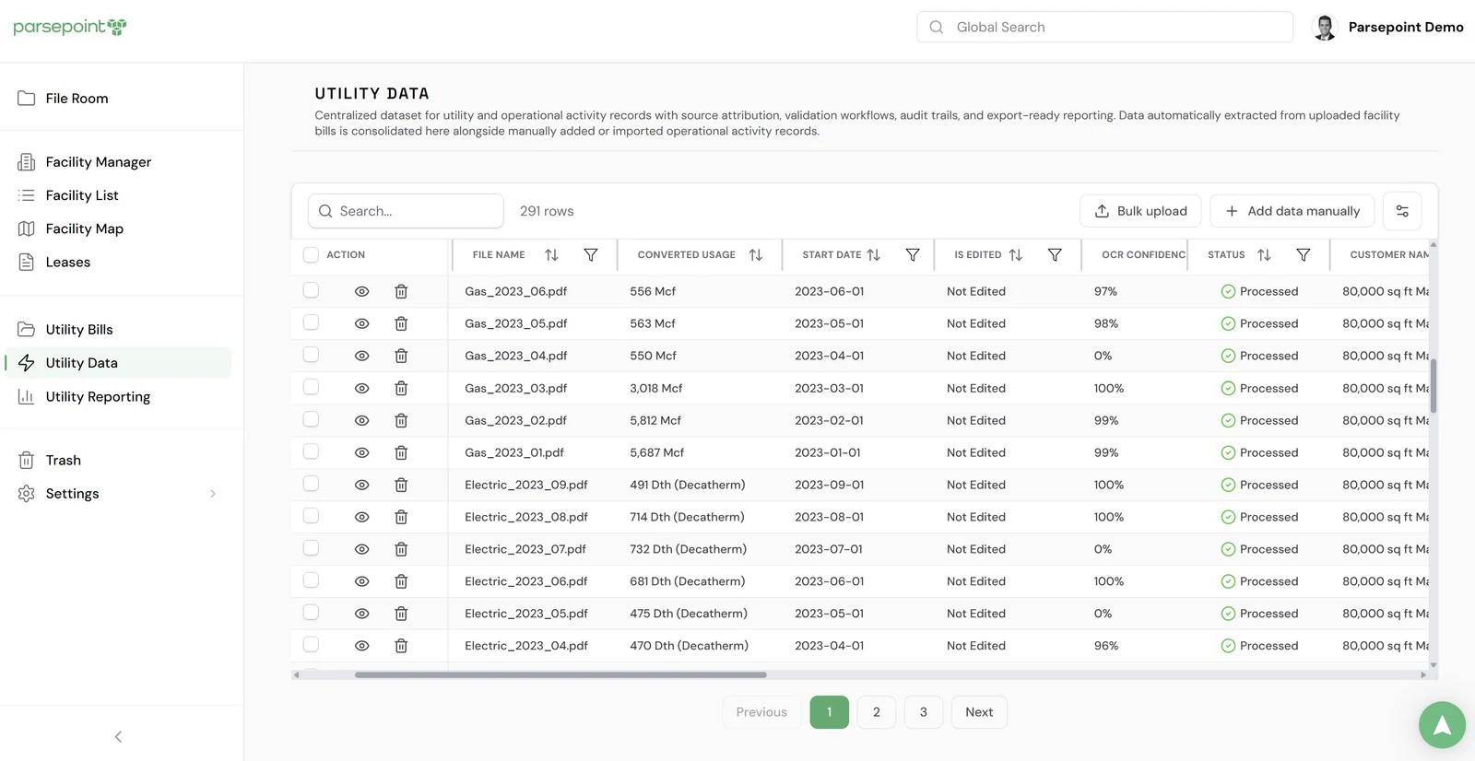Delete the Gas_2023_02.pdf row
This screenshot has height=761, width=1475.
point(401,420)
